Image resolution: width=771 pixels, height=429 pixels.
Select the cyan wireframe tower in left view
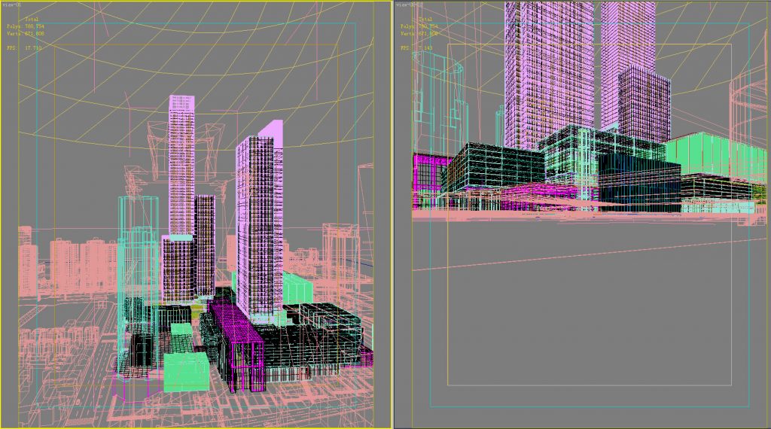tap(137, 248)
